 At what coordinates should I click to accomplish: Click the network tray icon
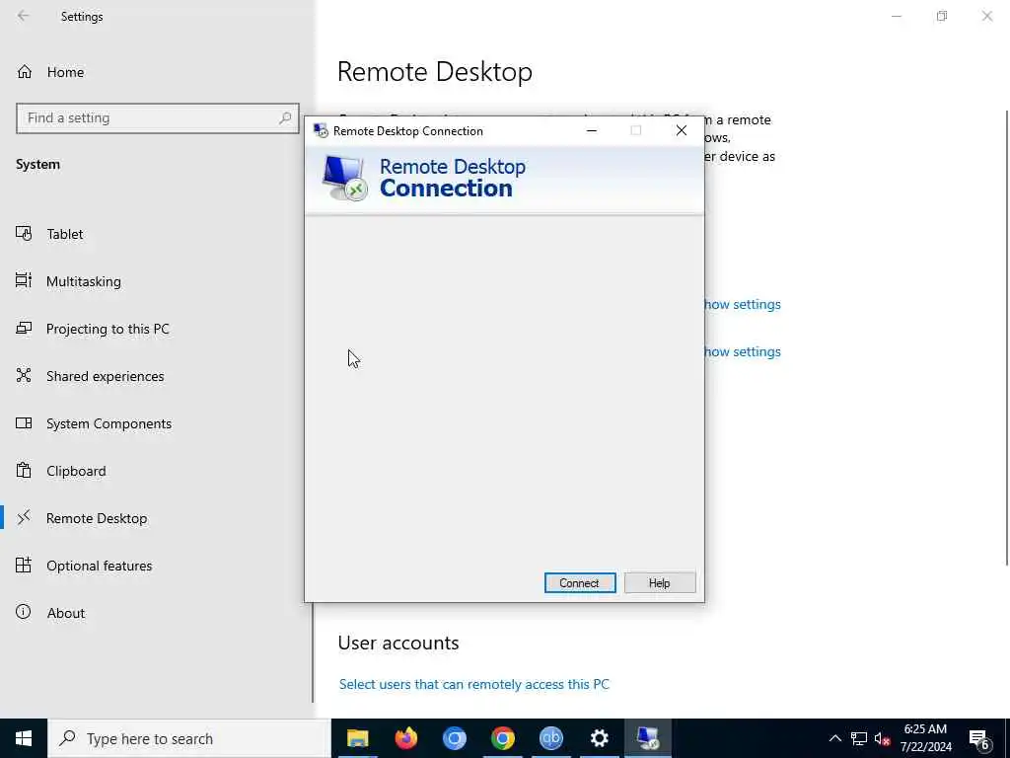point(859,738)
